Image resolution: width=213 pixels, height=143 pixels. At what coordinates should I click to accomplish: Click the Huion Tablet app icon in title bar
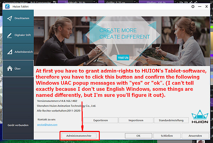point(7,6)
